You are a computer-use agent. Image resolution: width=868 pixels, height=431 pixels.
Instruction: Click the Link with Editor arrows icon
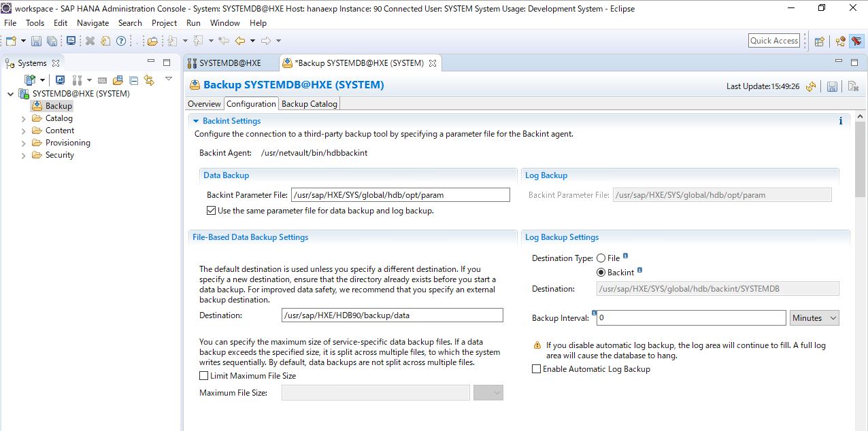coord(149,80)
